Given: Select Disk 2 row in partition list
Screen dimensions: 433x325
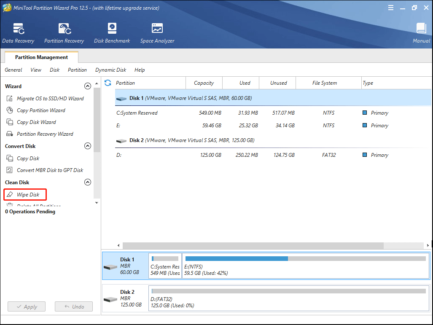Looking at the screenshot, I should [273, 140].
